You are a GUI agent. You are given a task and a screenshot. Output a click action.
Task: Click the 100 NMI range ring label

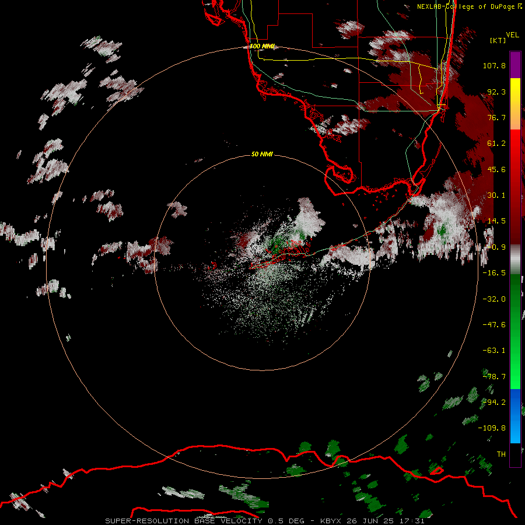coord(262,46)
